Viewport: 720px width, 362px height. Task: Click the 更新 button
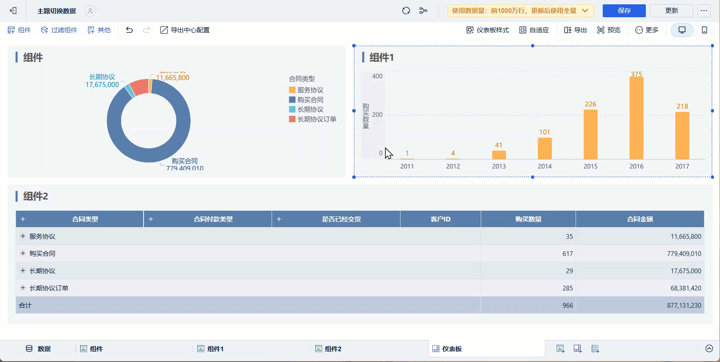(x=671, y=11)
